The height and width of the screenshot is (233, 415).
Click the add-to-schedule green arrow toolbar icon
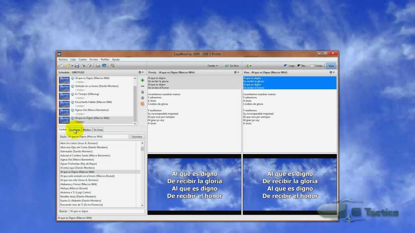[113, 66]
